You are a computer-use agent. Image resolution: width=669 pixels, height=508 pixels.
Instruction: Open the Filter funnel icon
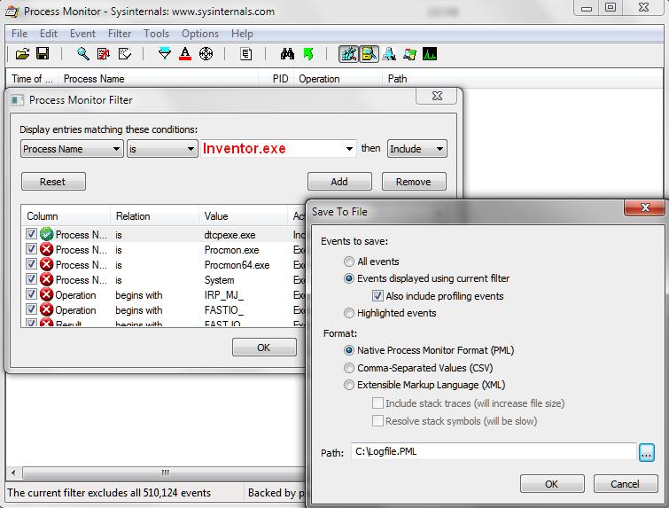click(x=165, y=54)
